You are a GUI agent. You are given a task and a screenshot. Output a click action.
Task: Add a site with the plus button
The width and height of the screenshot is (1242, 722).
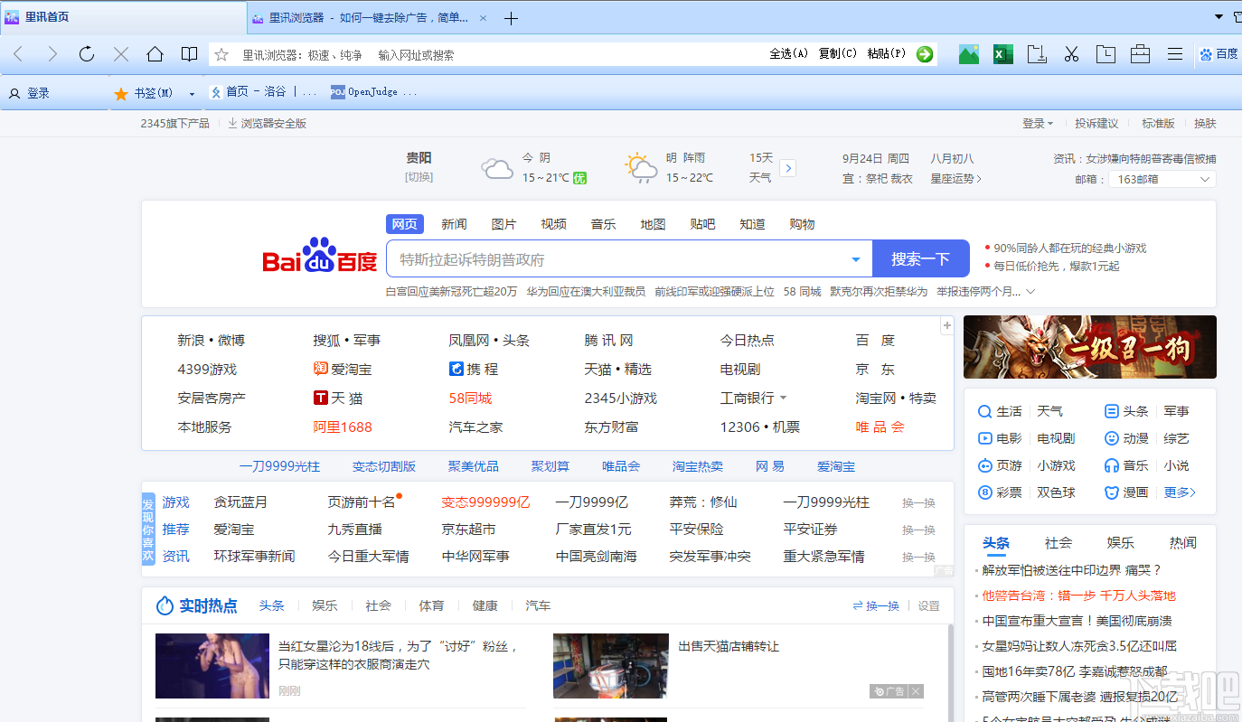[x=947, y=325]
